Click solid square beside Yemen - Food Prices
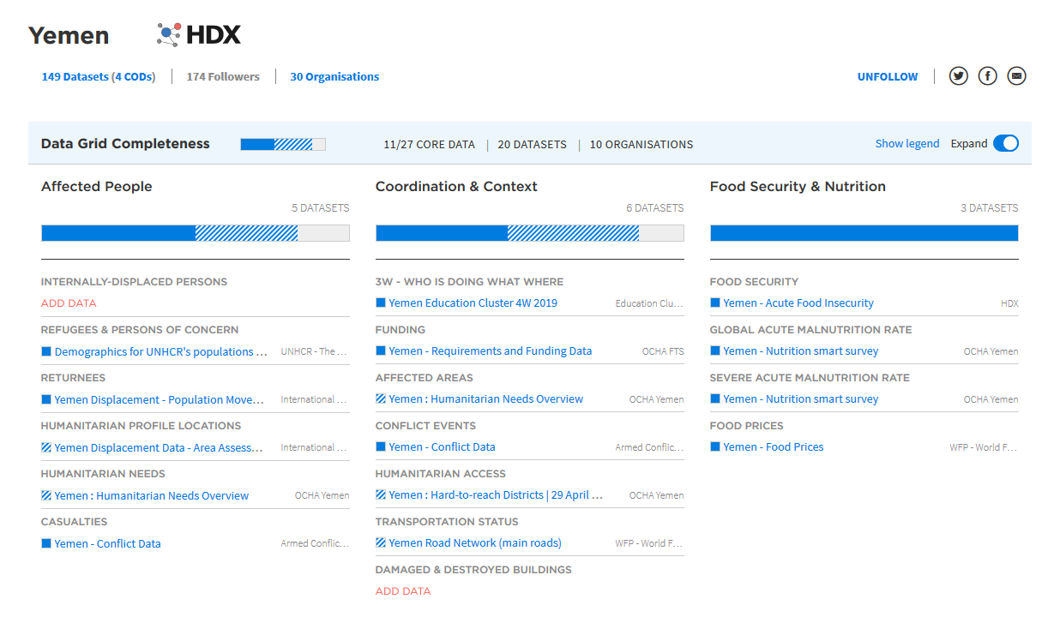The width and height of the screenshot is (1048, 623). (714, 446)
